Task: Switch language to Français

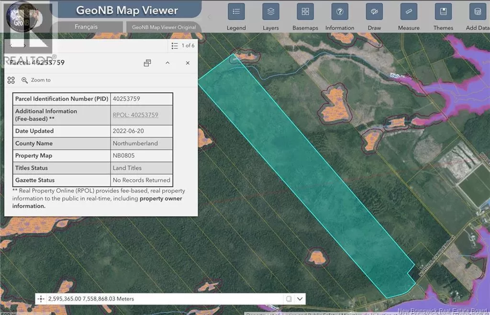Action: [86, 27]
